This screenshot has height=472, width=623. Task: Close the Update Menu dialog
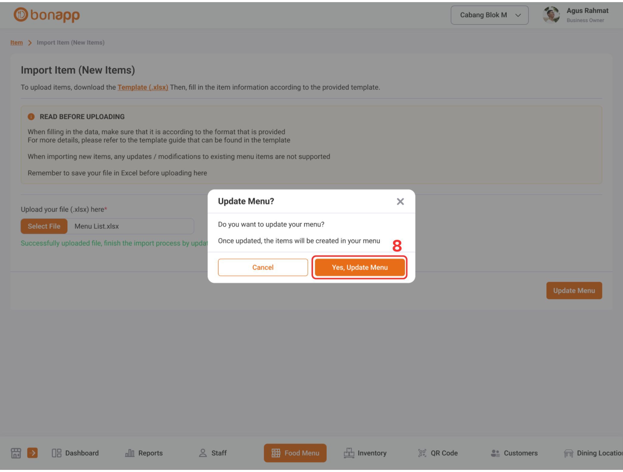(400, 201)
